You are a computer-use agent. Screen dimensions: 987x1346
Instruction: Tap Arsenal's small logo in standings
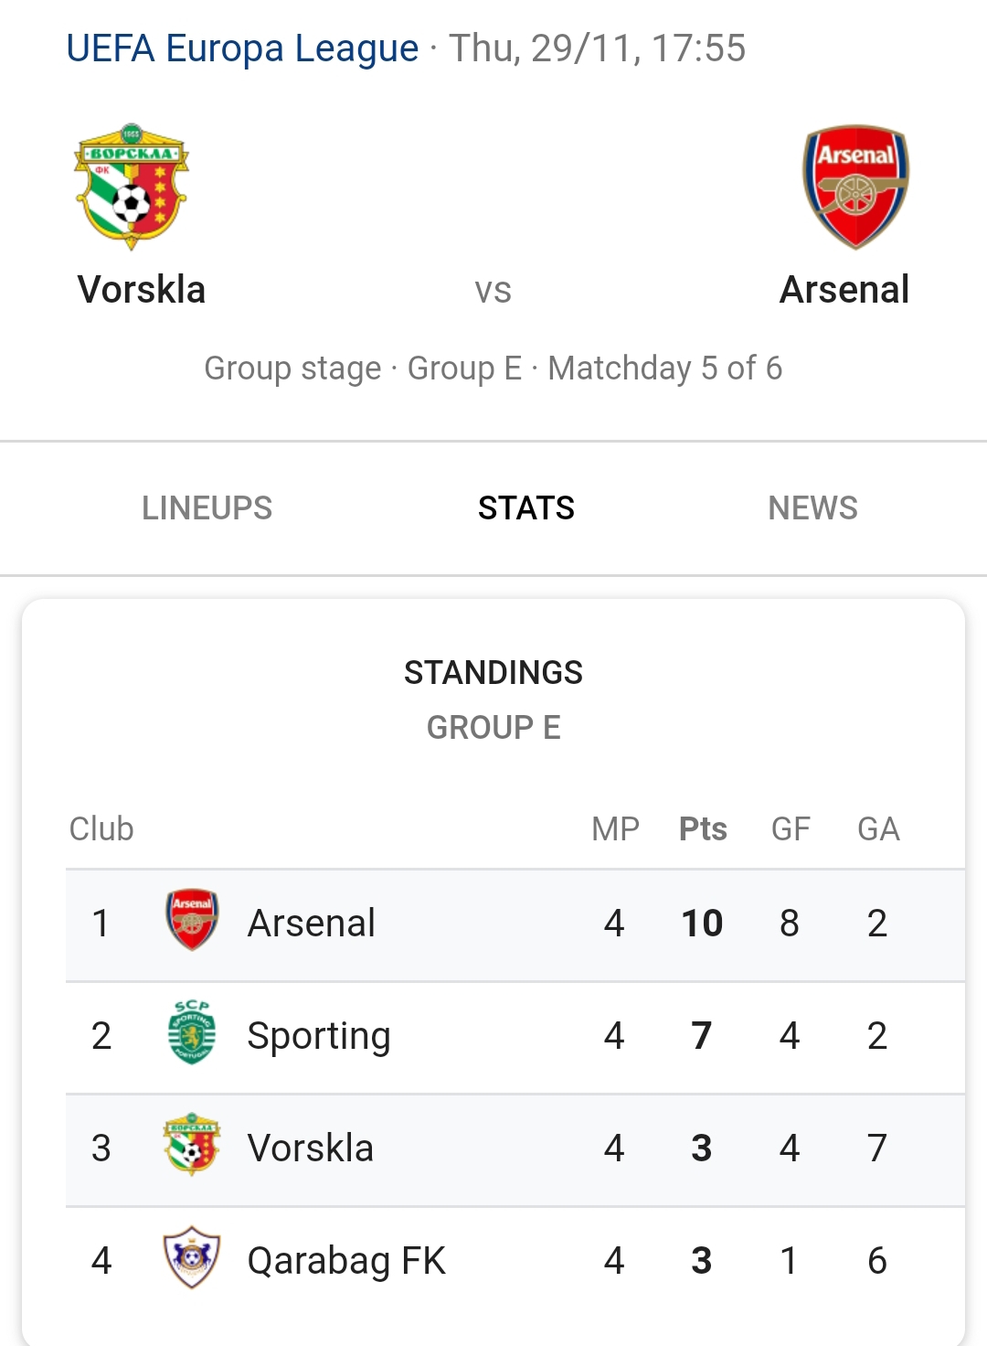click(x=192, y=921)
